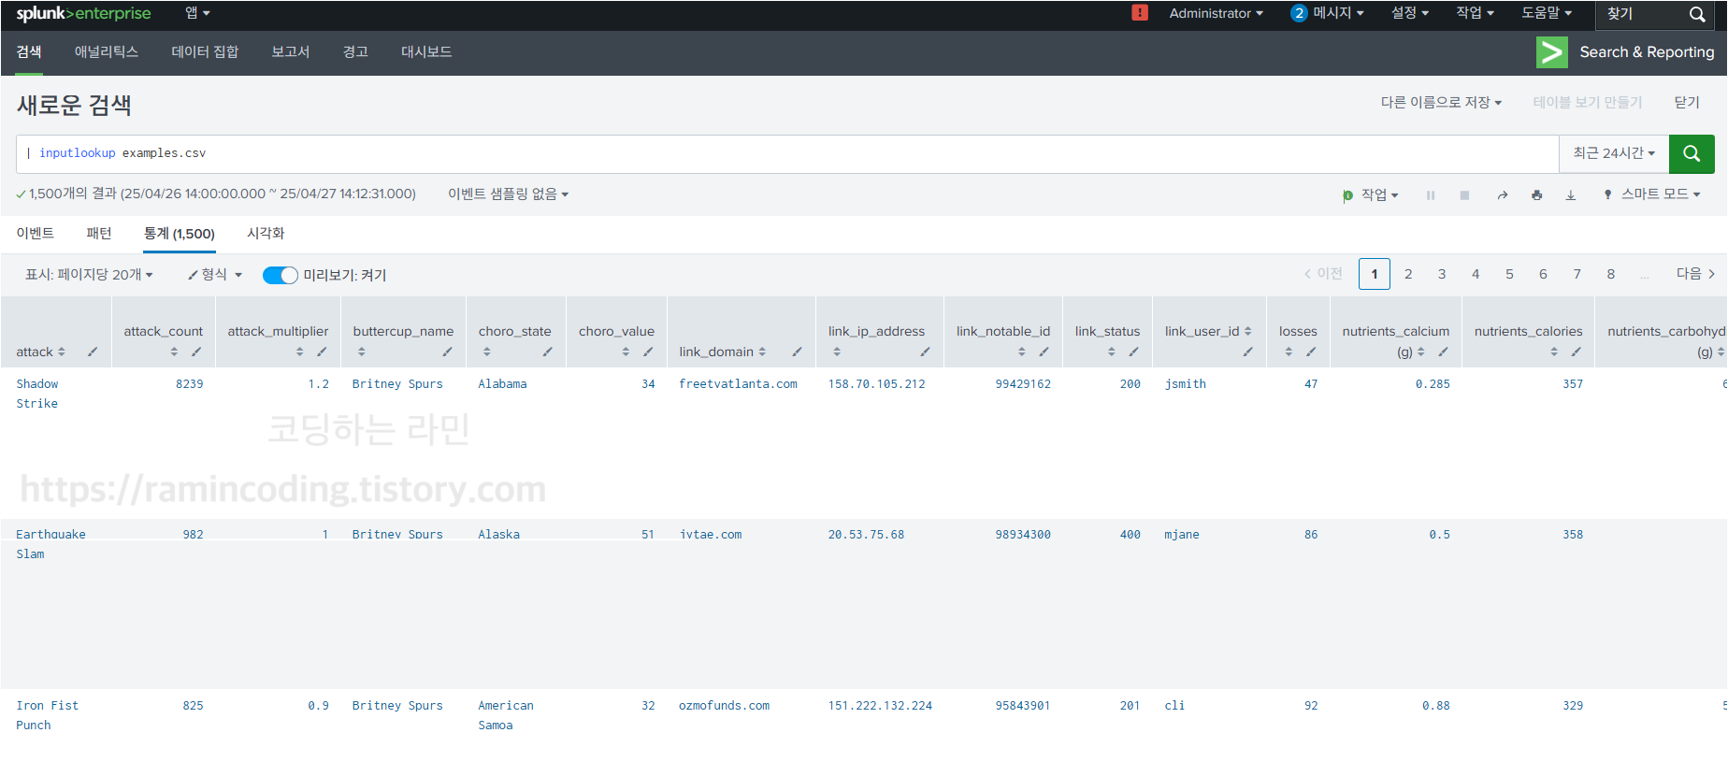Click pencil icon in link_status column
This screenshot has width=1728, height=776.
pyautogui.click(x=1133, y=352)
